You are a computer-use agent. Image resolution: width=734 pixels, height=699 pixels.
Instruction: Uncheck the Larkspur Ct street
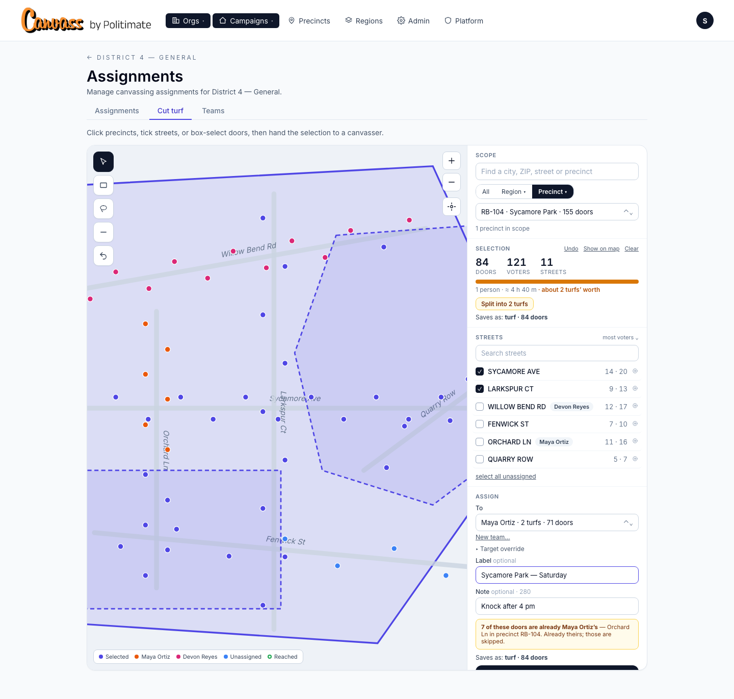point(480,389)
